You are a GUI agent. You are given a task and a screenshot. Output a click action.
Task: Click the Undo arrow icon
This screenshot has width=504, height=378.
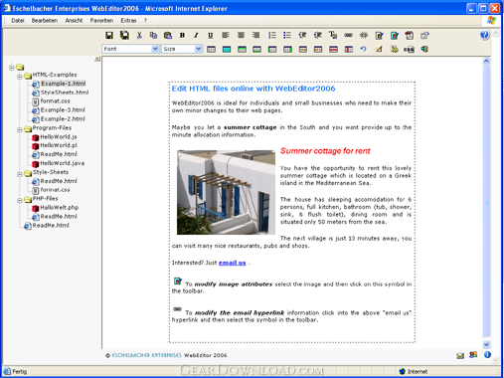click(x=364, y=49)
